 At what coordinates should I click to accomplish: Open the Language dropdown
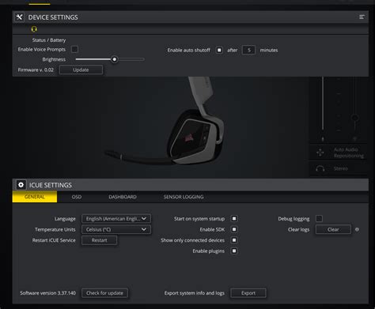pyautogui.click(x=116, y=219)
